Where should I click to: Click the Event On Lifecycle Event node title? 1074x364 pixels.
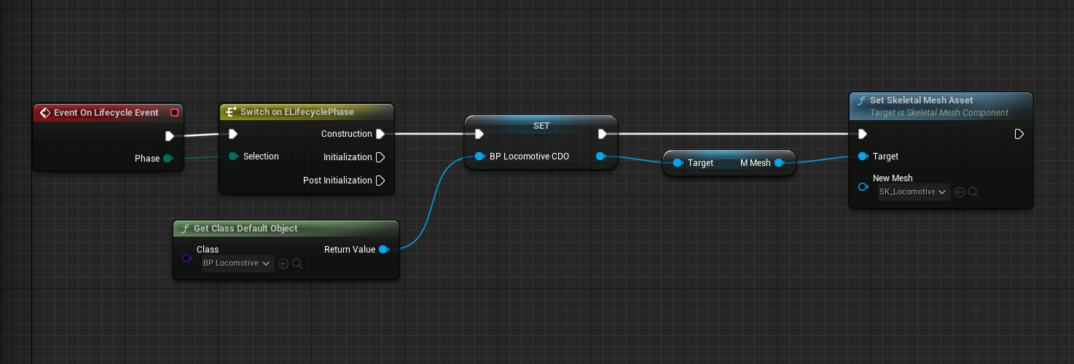point(106,113)
